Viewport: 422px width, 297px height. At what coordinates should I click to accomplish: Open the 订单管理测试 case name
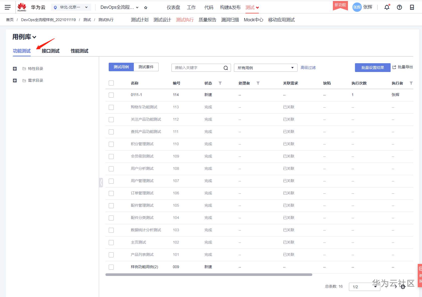[x=142, y=193]
